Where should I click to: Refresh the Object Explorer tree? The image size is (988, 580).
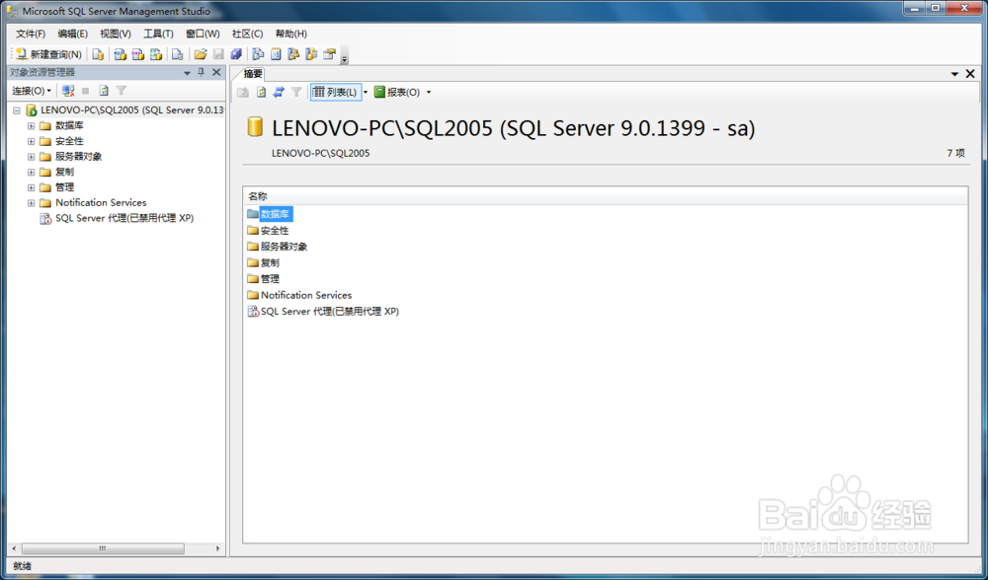coord(104,91)
